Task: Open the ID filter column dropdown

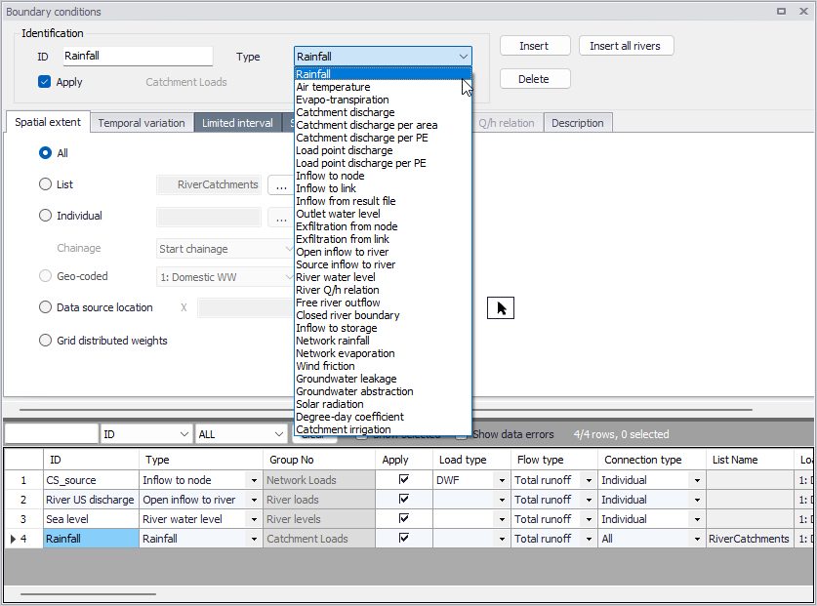Action: pyautogui.click(x=184, y=434)
